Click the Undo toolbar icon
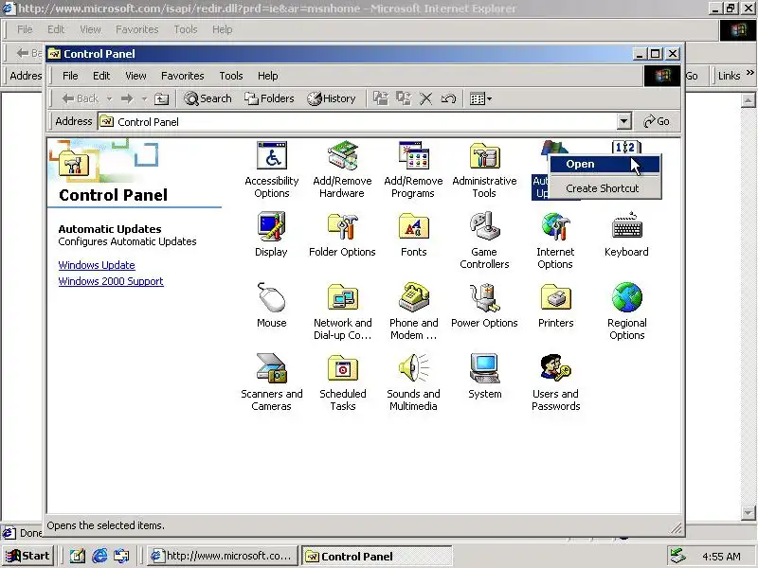Viewport: 758px width, 568px height. click(x=448, y=99)
